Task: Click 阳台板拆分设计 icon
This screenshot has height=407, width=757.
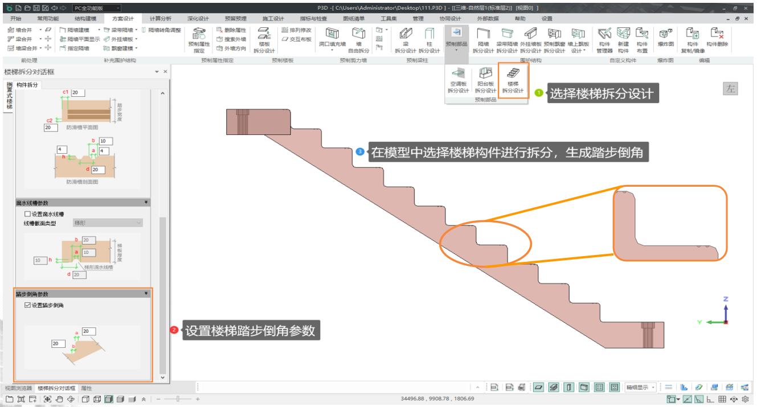Action: click(x=485, y=73)
